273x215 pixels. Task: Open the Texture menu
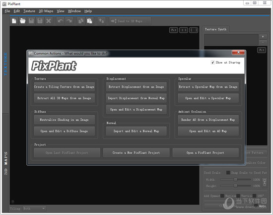pyautogui.click(x=29, y=11)
